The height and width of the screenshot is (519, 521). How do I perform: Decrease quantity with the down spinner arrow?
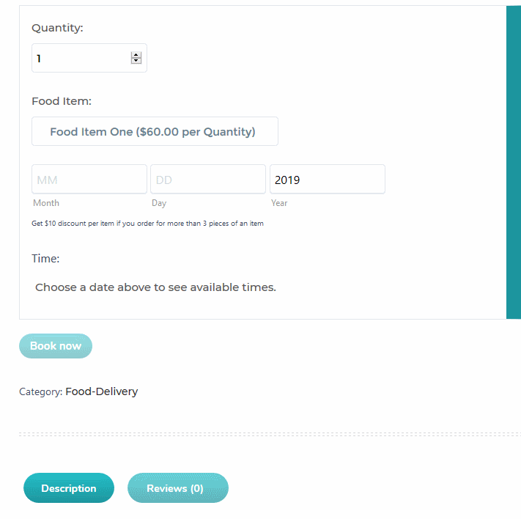[x=136, y=61]
